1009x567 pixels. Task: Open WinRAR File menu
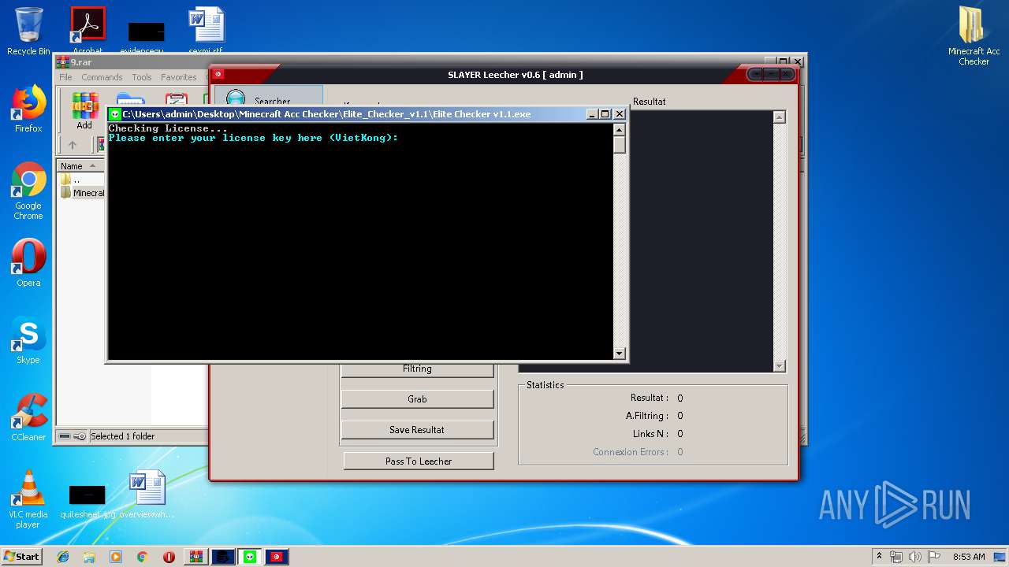pyautogui.click(x=65, y=77)
